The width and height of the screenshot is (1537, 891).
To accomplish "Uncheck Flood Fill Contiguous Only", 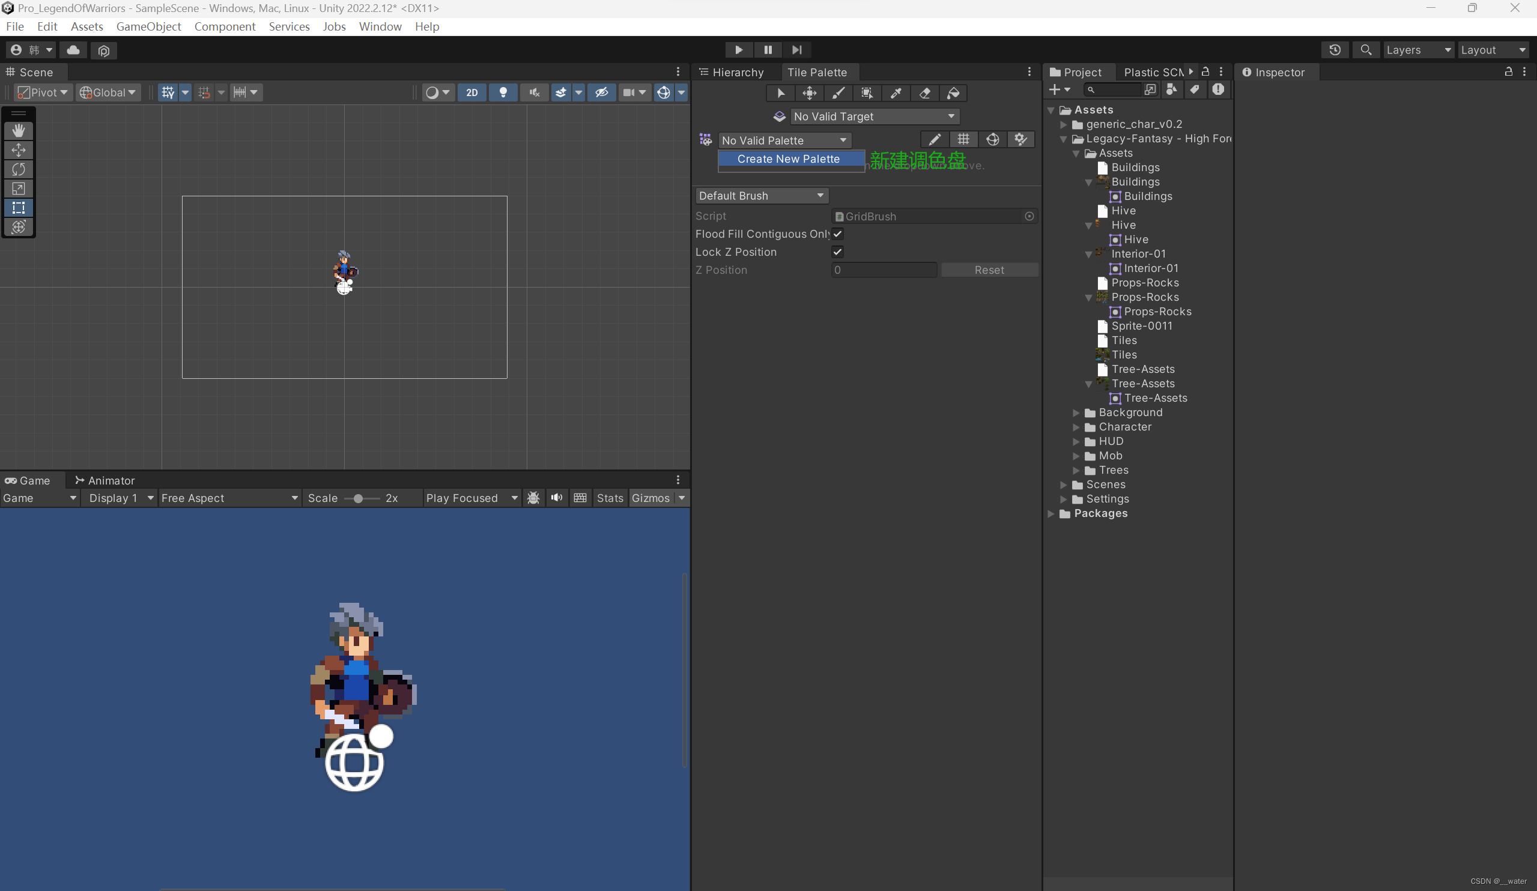I will [x=837, y=234].
